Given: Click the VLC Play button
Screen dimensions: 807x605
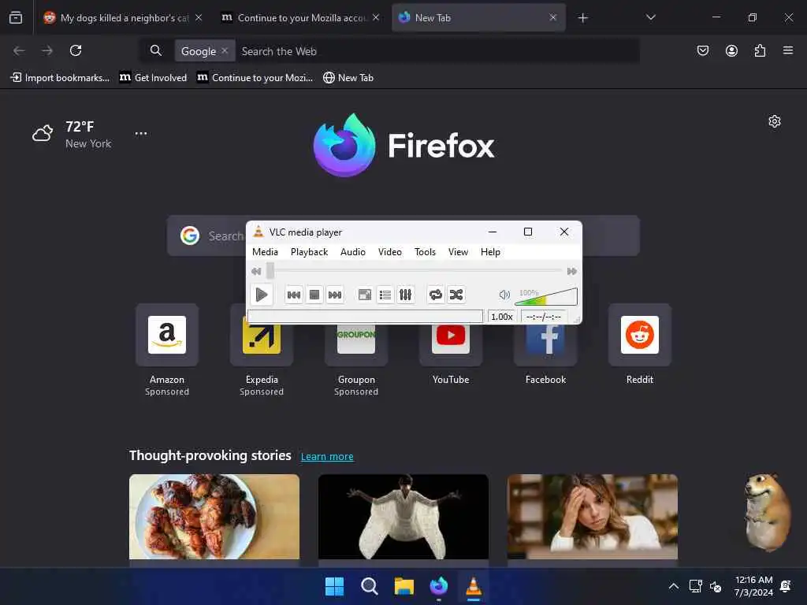Looking at the screenshot, I should pyautogui.click(x=262, y=295).
